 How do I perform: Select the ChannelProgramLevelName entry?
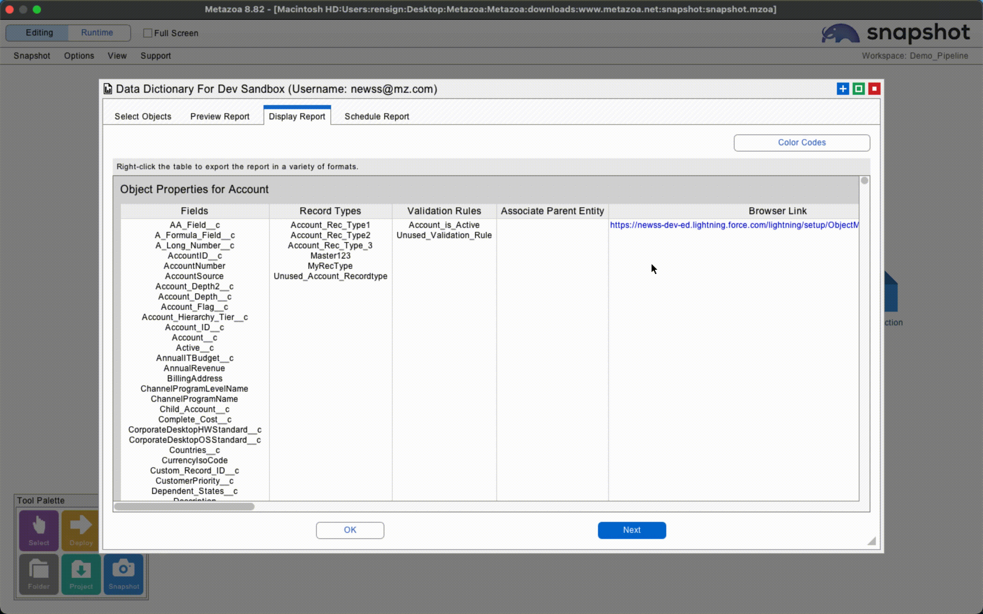[x=195, y=389]
